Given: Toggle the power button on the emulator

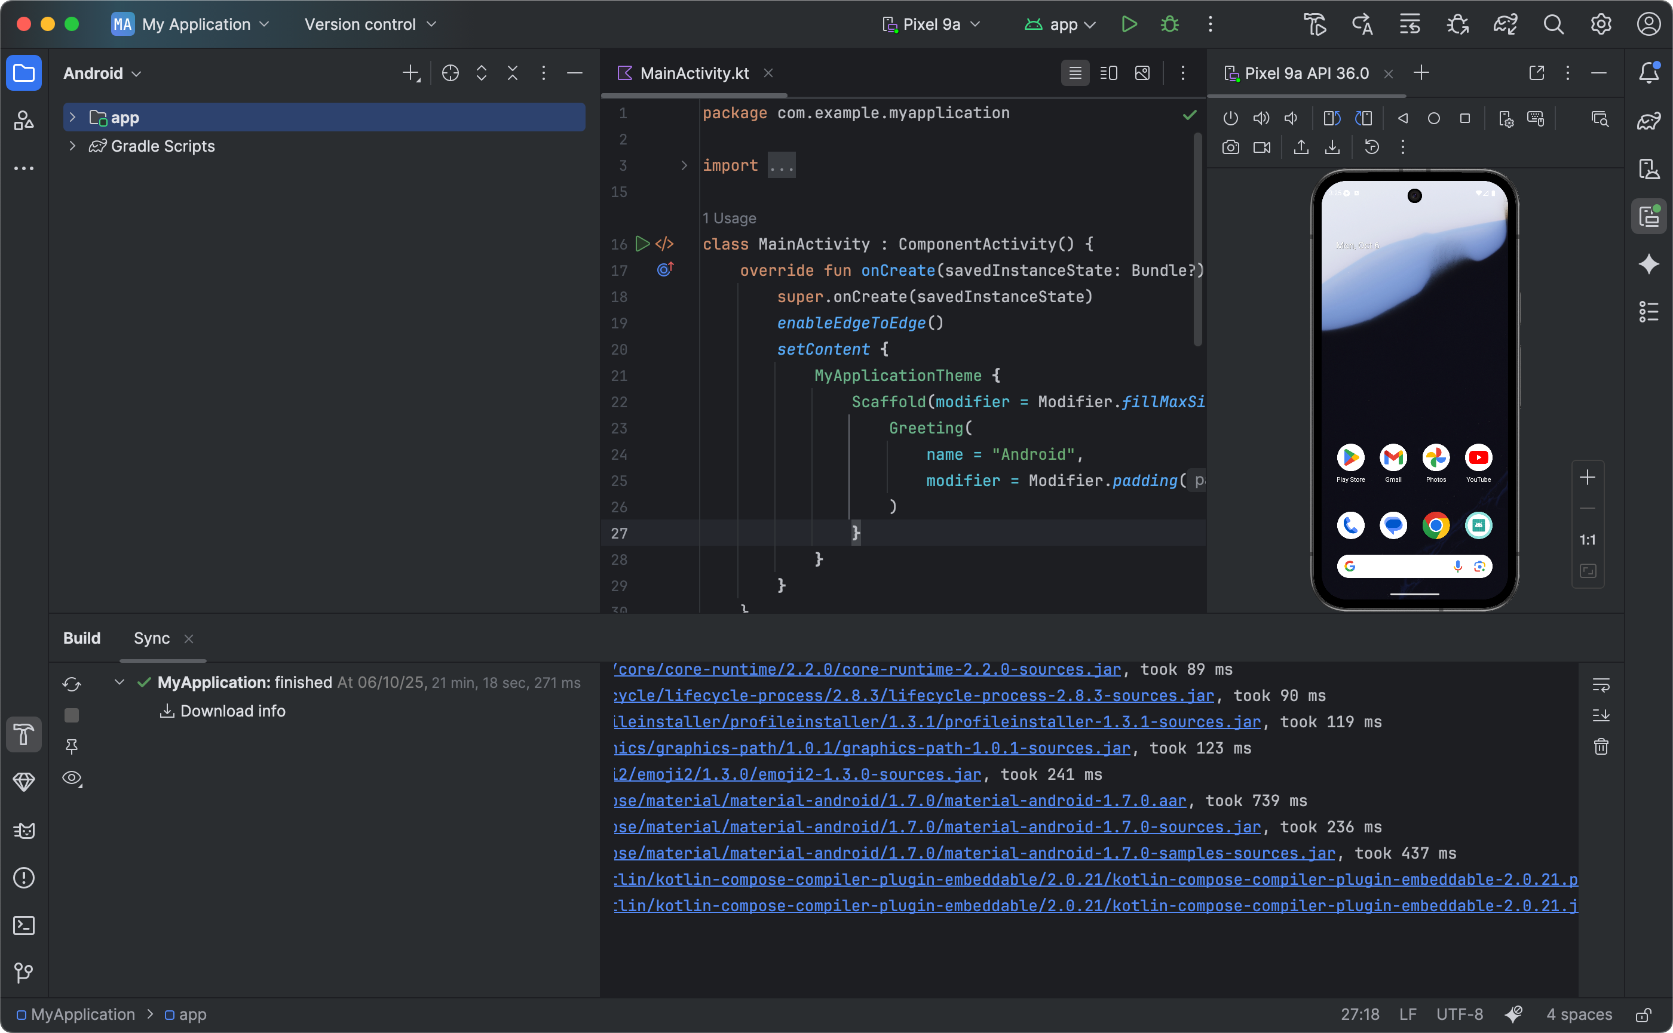Looking at the screenshot, I should click(1230, 118).
